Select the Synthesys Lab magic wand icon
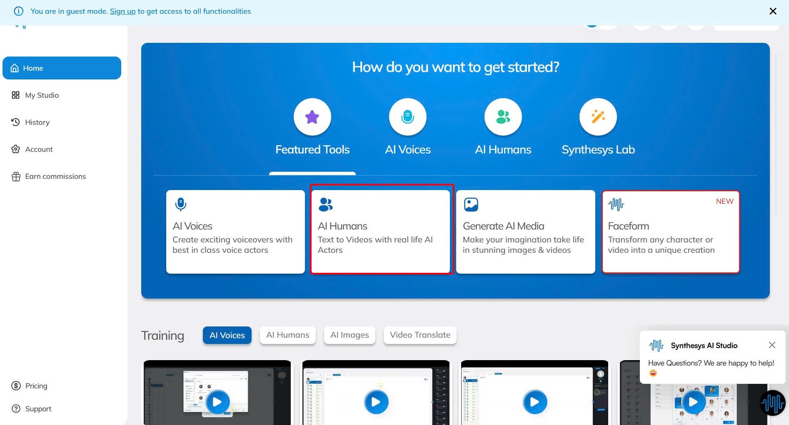 click(x=598, y=117)
